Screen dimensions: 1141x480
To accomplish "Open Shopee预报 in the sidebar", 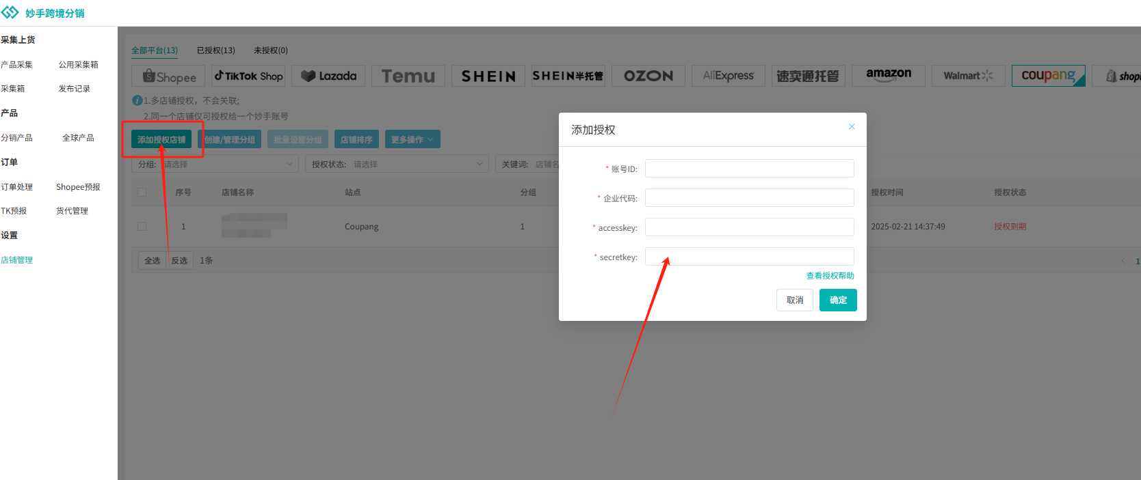I will (x=79, y=187).
